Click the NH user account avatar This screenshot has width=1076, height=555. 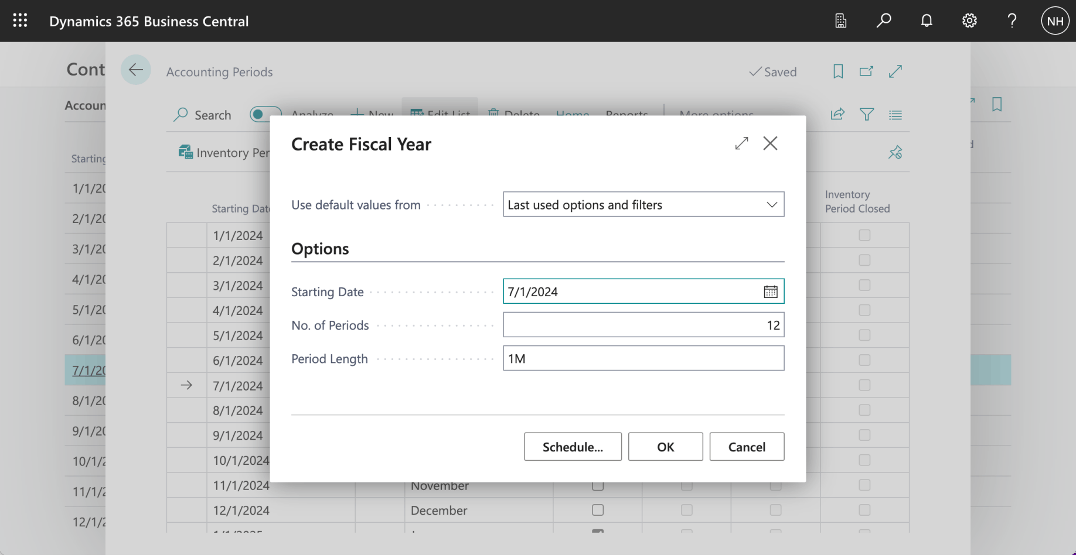pyautogui.click(x=1055, y=21)
